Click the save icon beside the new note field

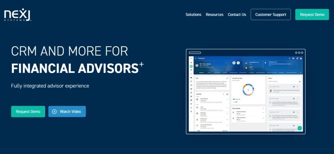coord(299,82)
